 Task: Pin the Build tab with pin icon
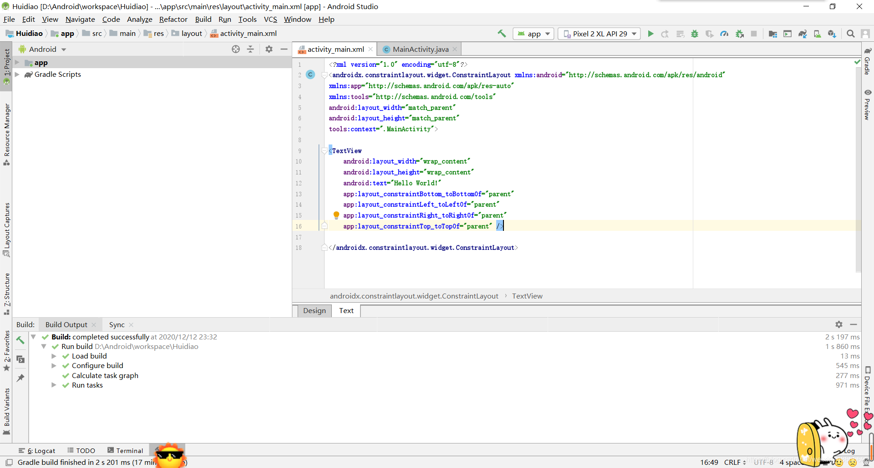(20, 378)
